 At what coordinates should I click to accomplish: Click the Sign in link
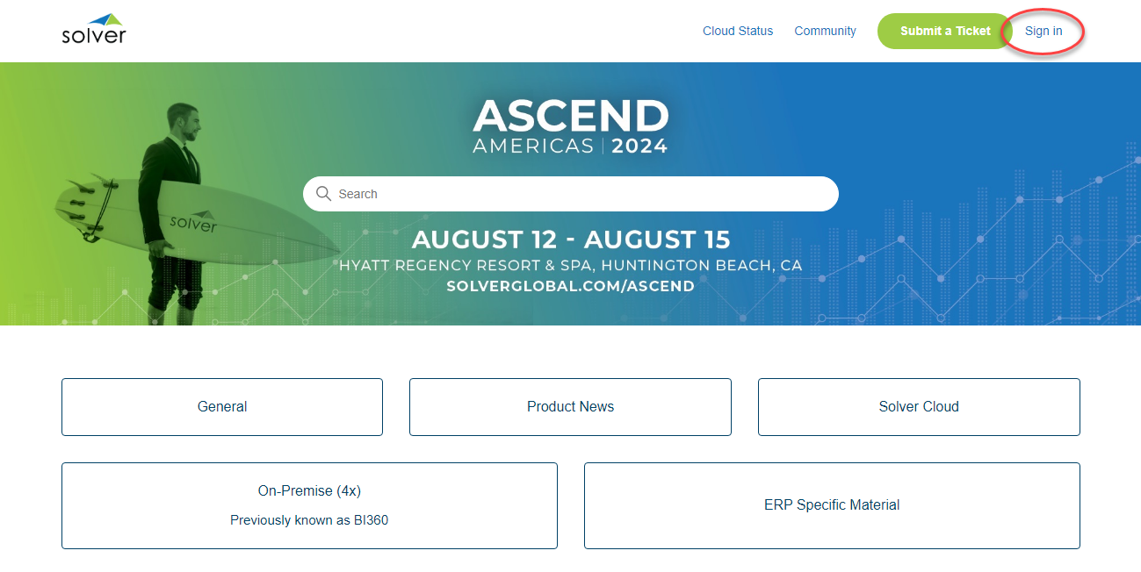[1044, 31]
